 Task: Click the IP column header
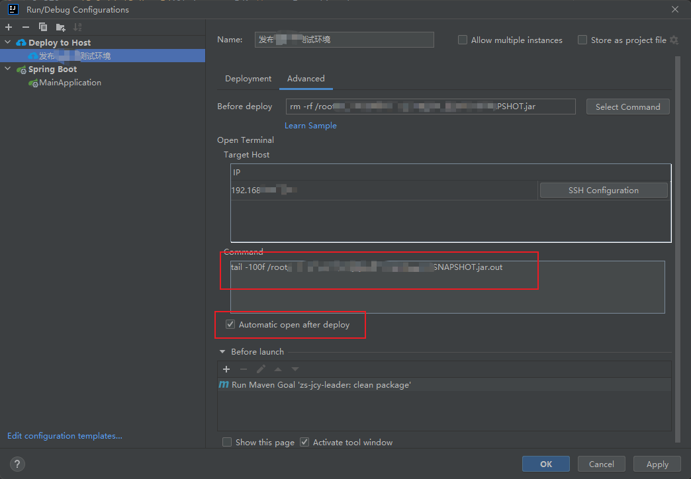pyautogui.click(x=450, y=172)
